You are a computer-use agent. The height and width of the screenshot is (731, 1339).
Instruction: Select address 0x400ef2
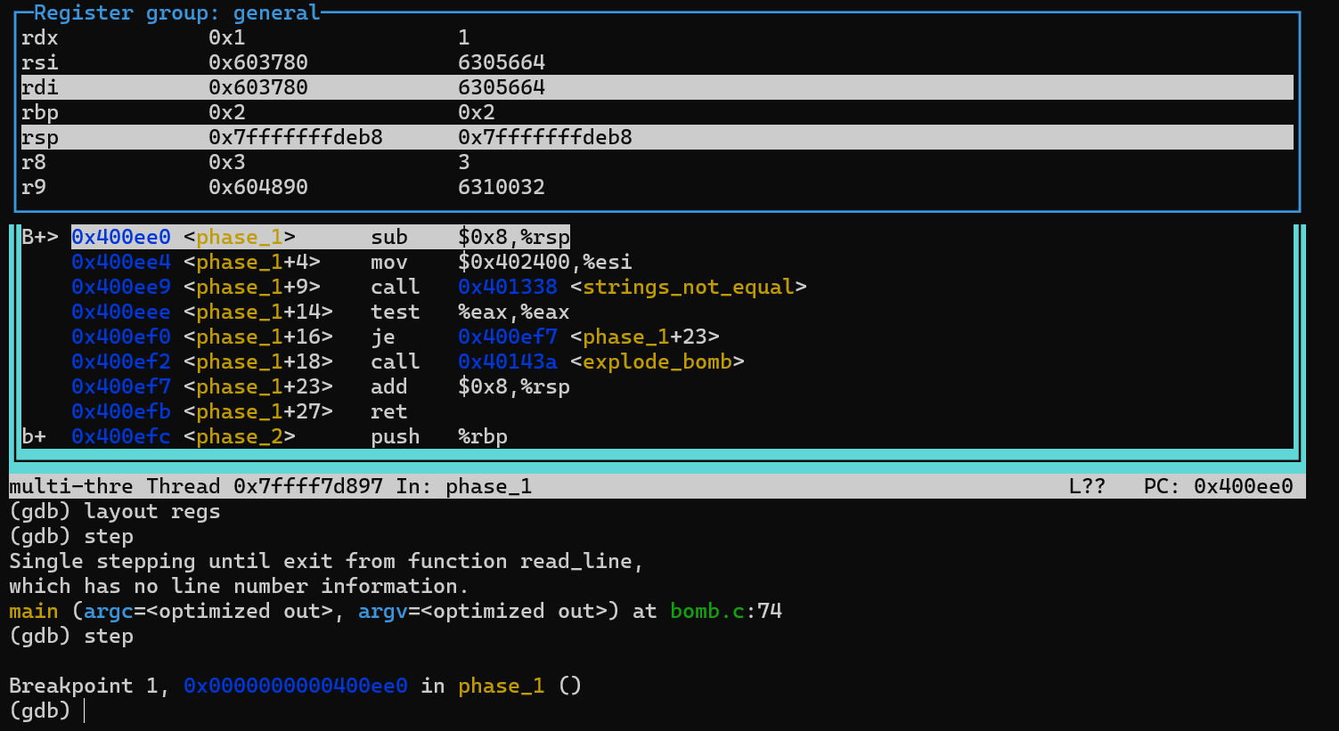[x=121, y=361]
